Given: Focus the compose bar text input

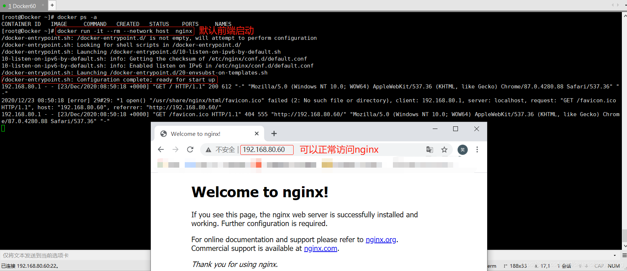Looking at the screenshot, I should 75,255.
